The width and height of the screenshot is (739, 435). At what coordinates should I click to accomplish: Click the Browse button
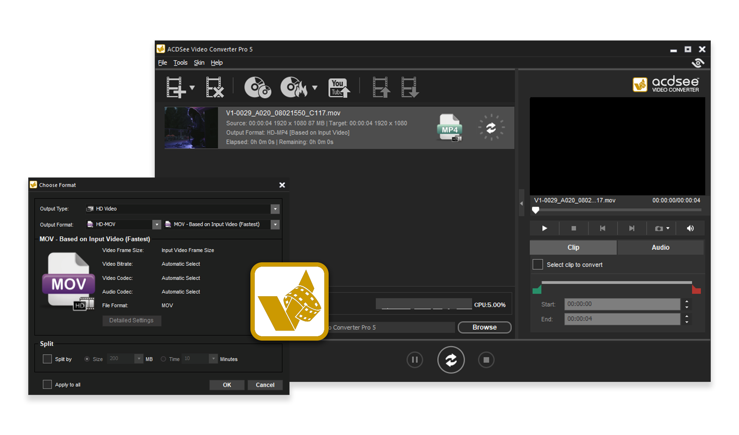(x=484, y=327)
